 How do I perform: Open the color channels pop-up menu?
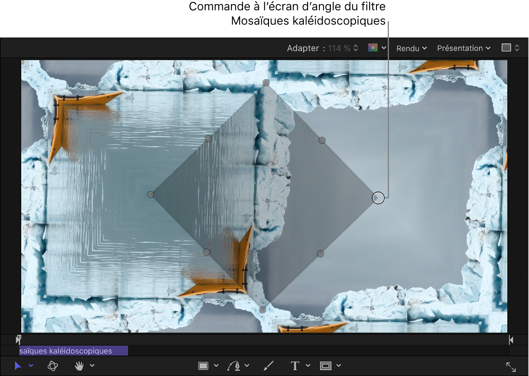pyautogui.click(x=377, y=48)
